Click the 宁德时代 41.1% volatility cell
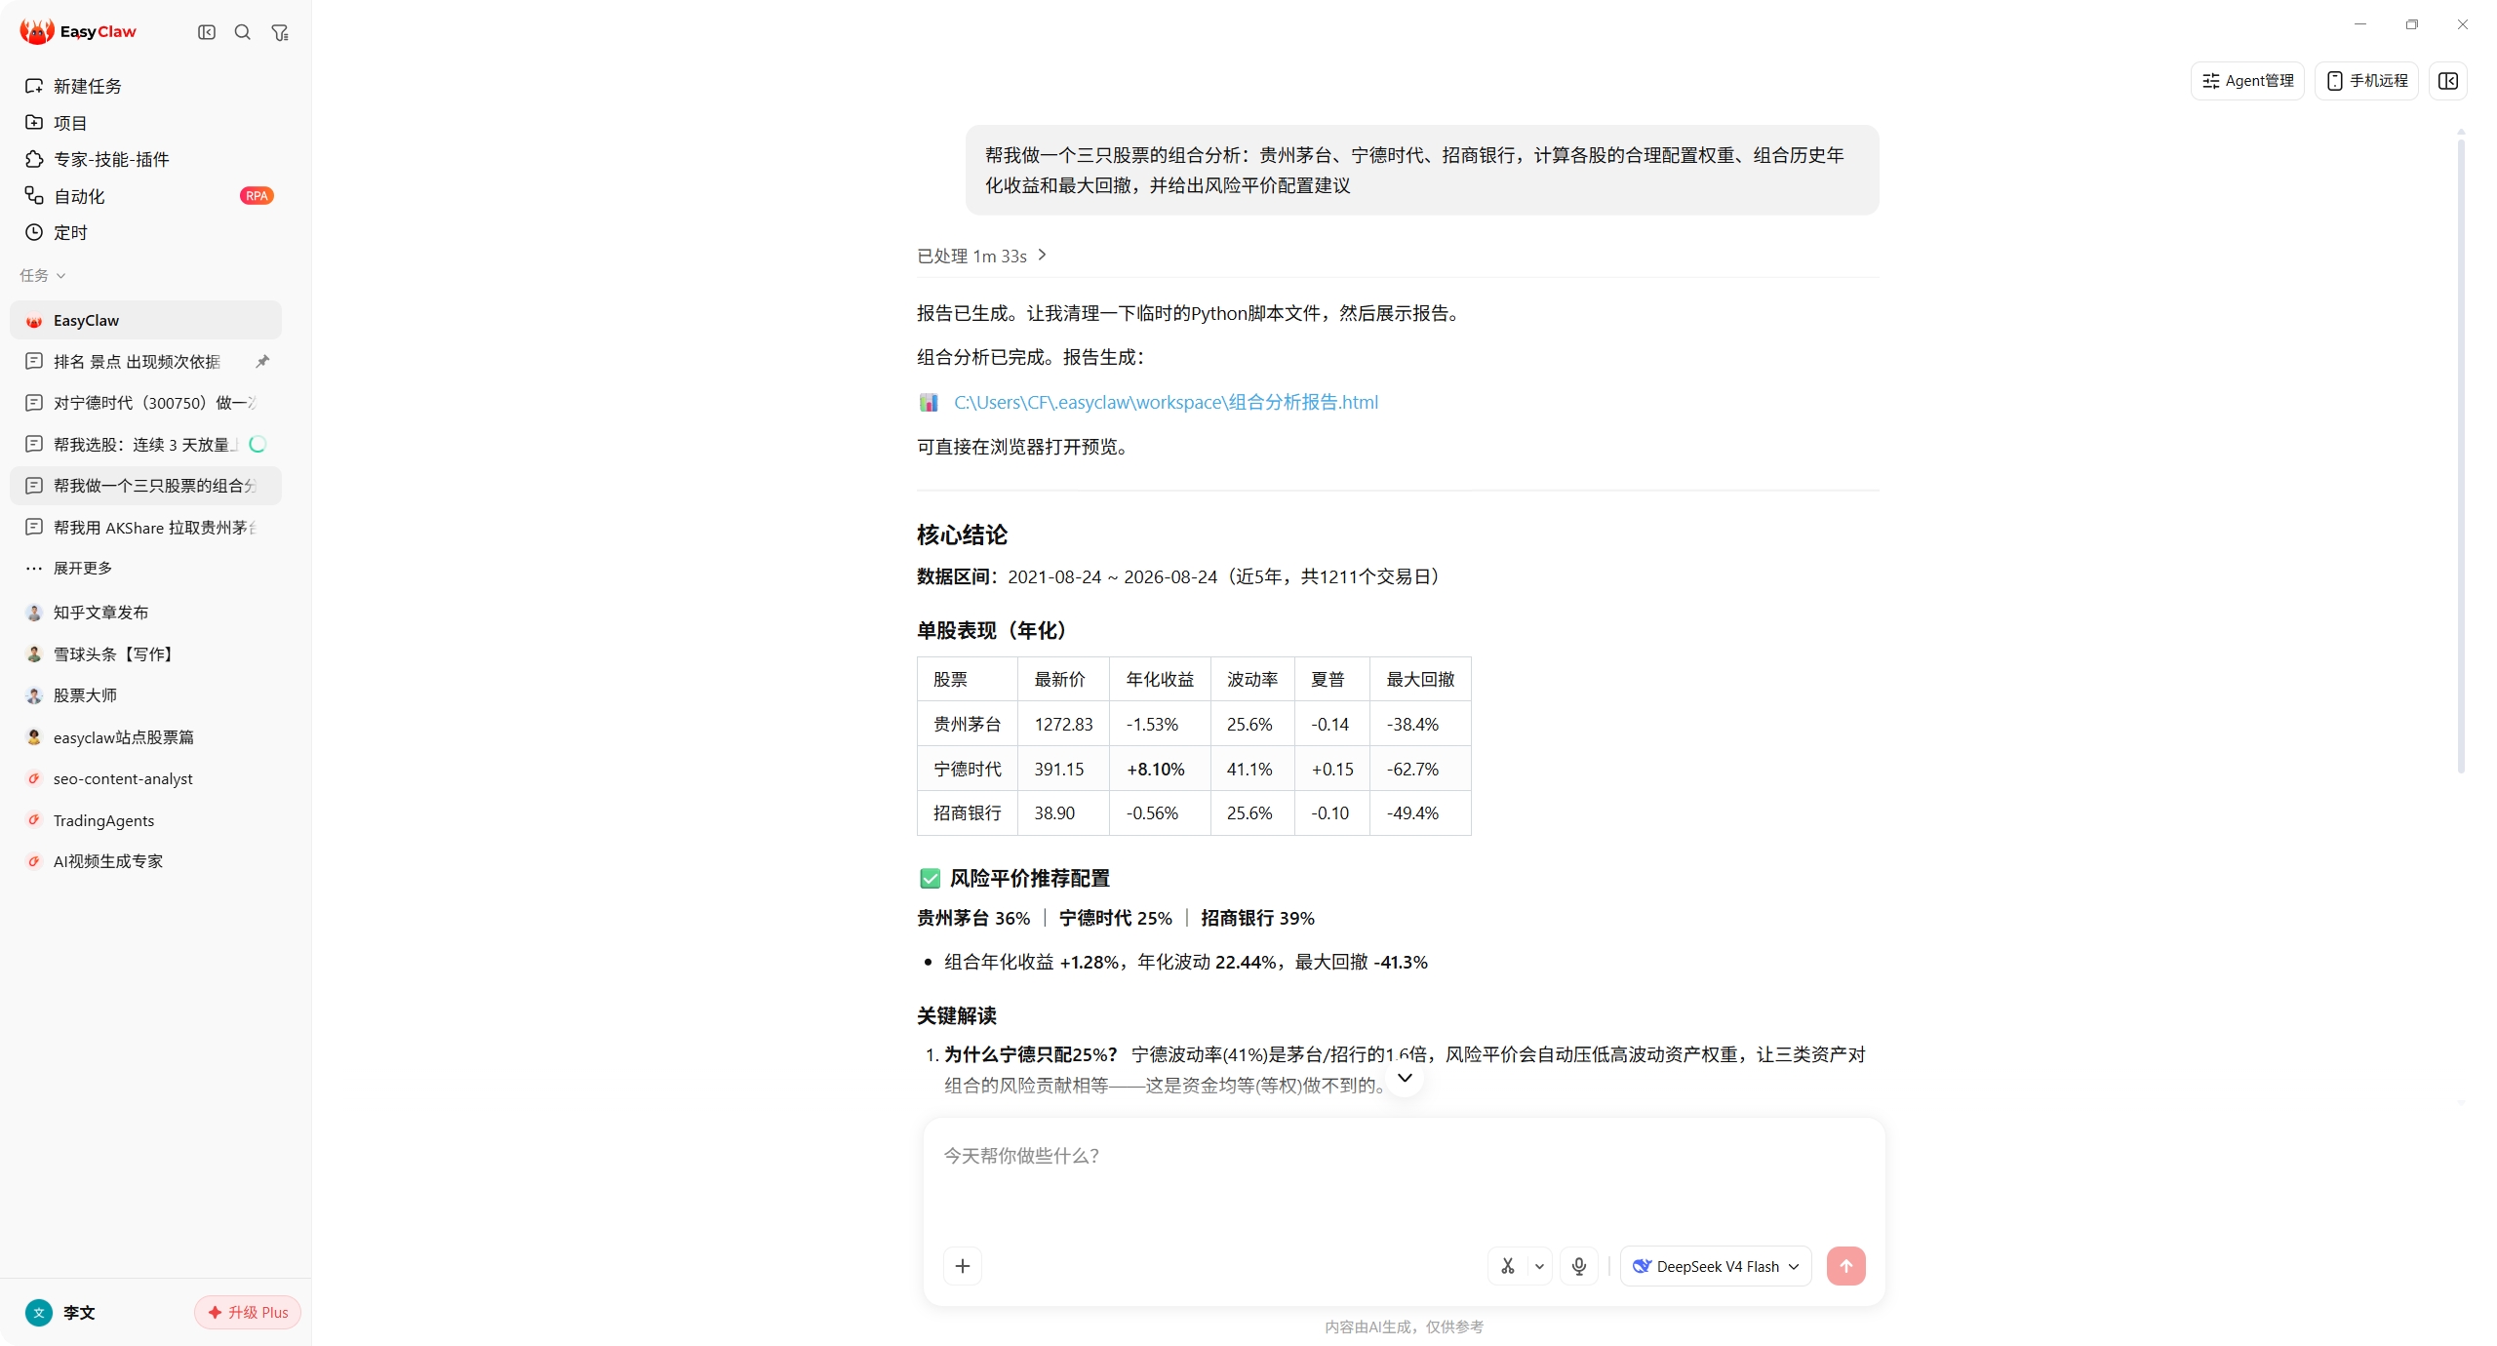The width and height of the screenshot is (2497, 1346). tap(1252, 769)
